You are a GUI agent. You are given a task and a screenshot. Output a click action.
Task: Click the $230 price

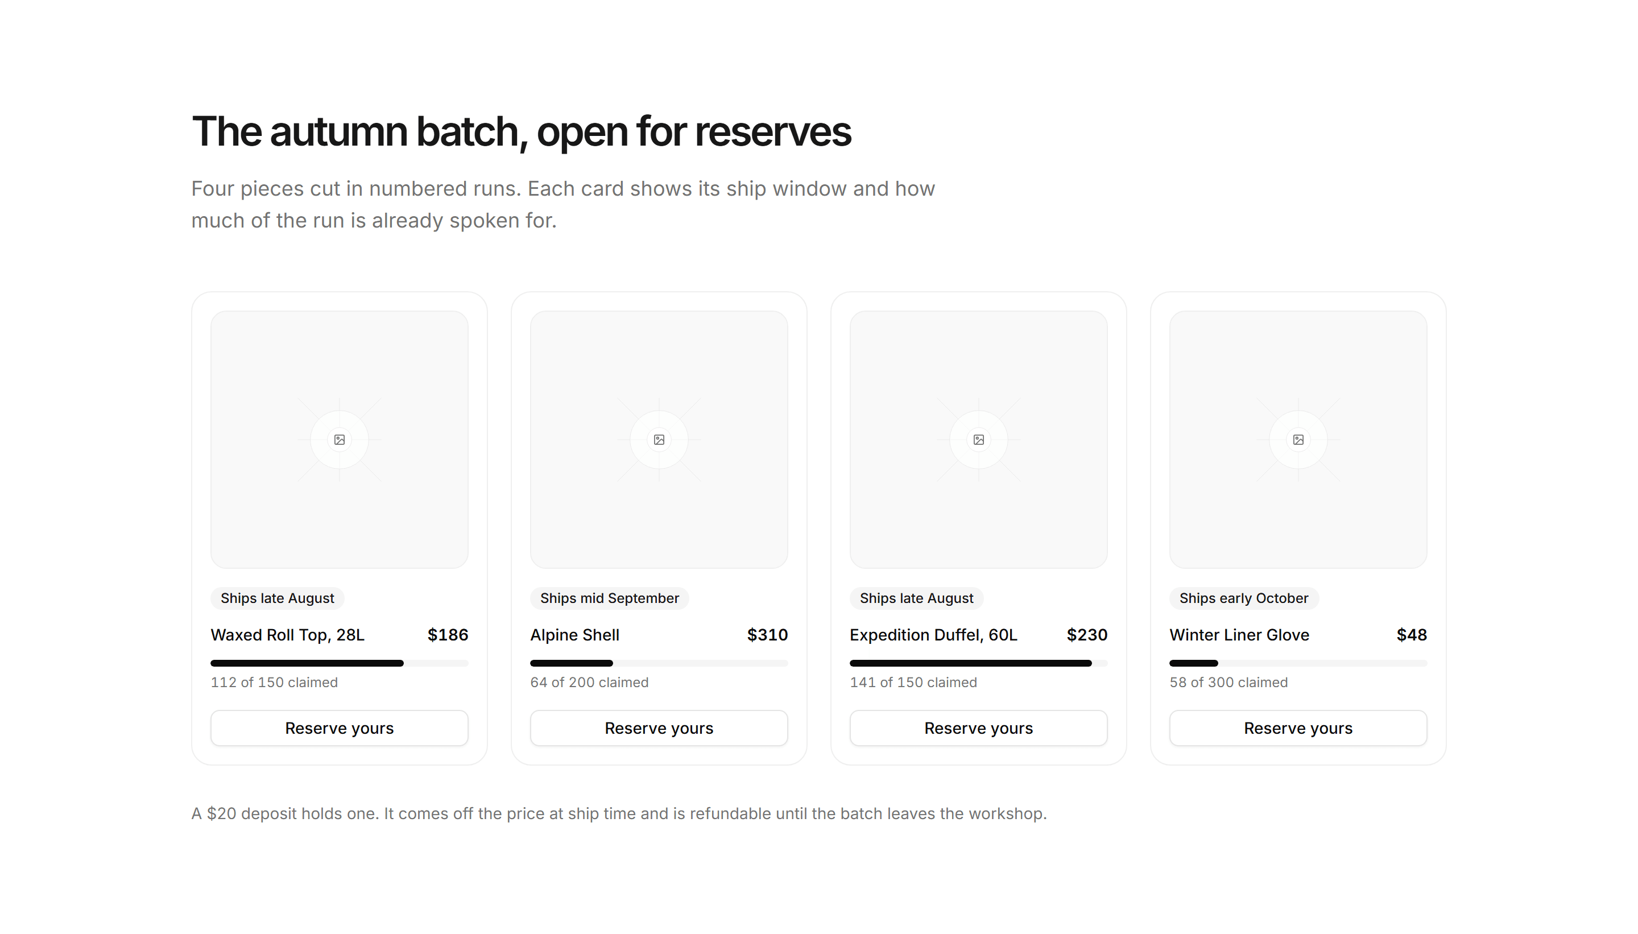point(1086,635)
